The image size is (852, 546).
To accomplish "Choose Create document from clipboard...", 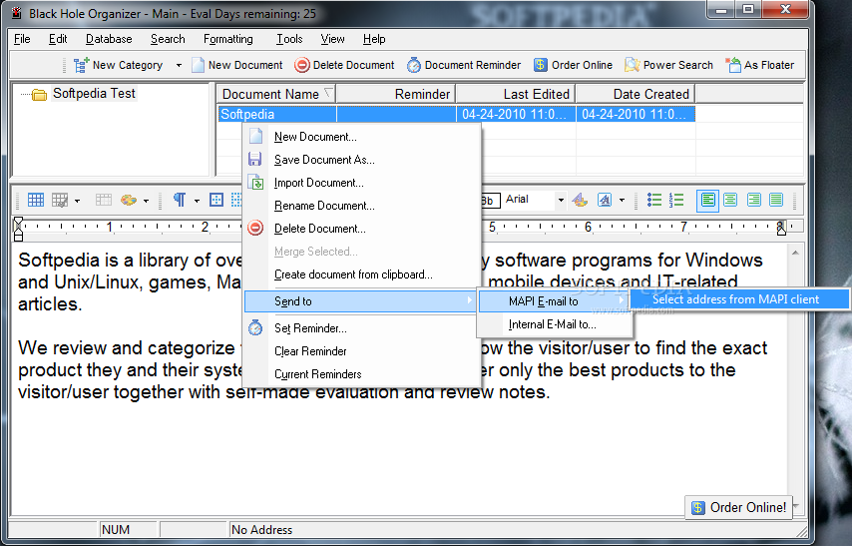I will point(361,274).
